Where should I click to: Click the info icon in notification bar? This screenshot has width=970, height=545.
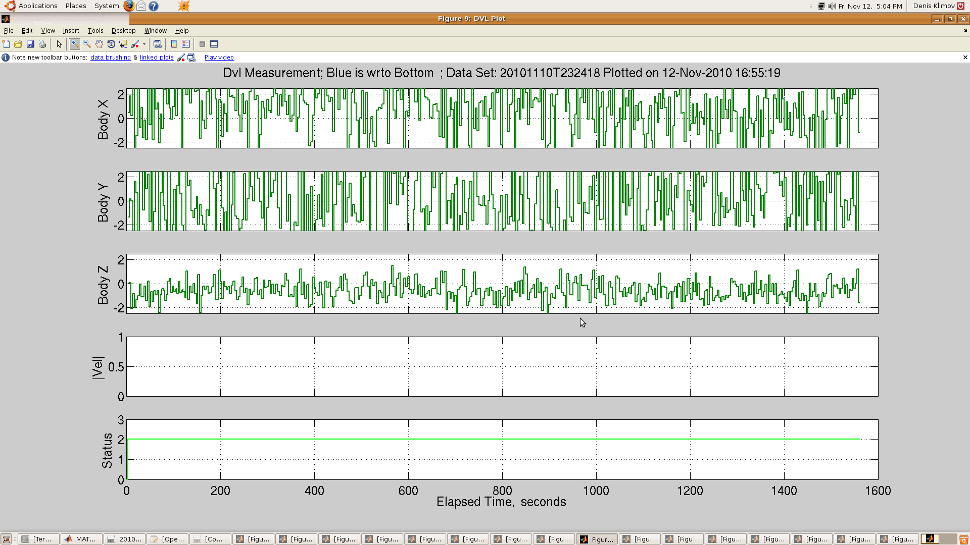pyautogui.click(x=6, y=58)
